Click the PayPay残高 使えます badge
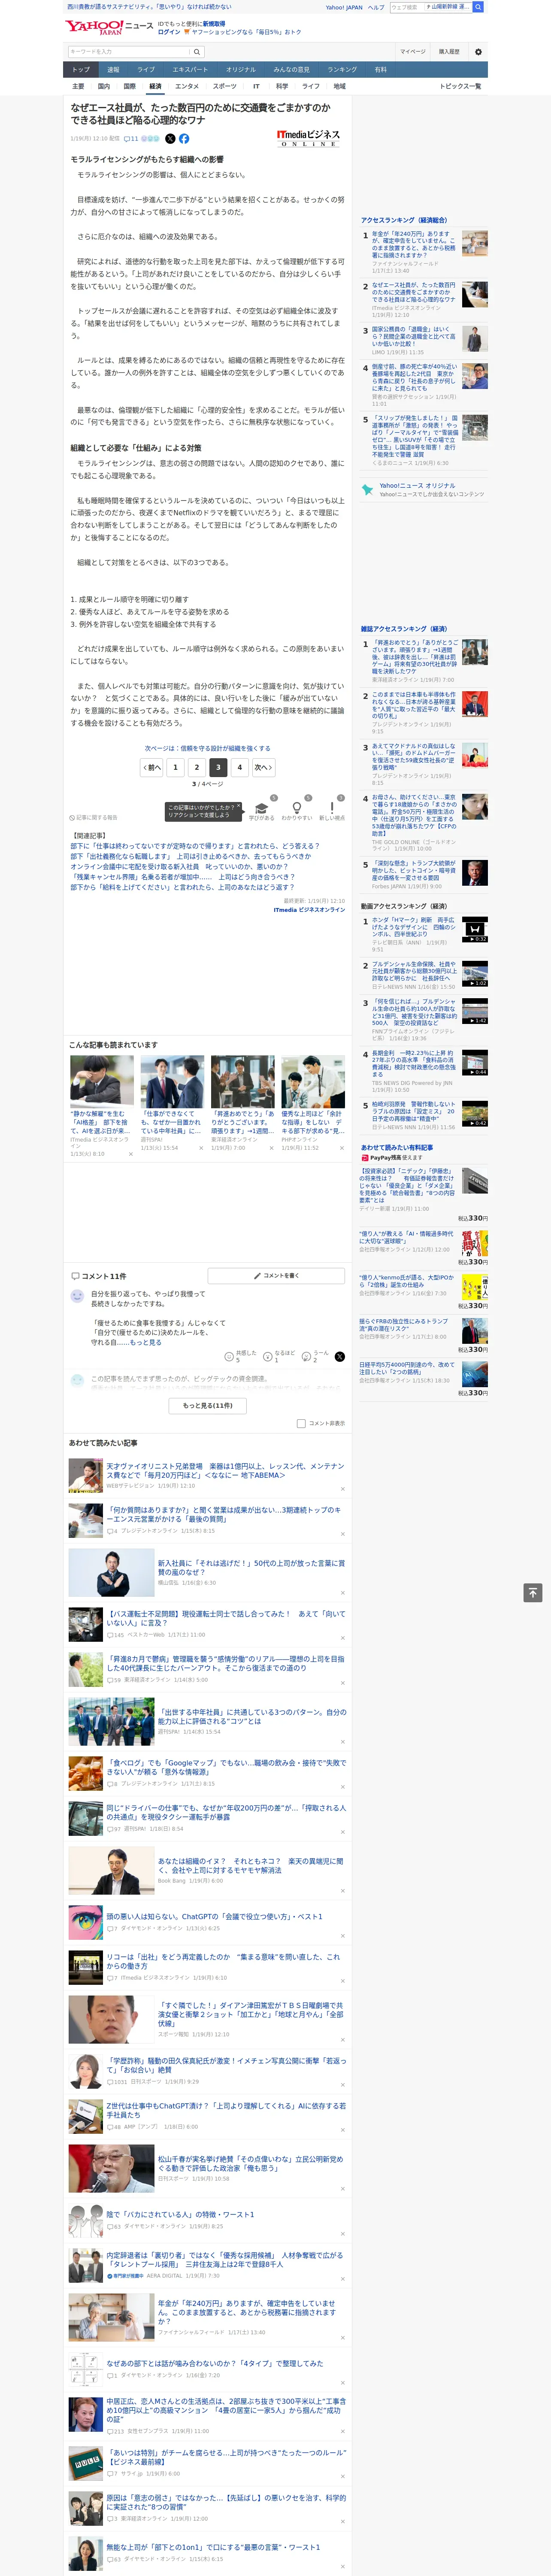551x2576 pixels. [x=392, y=1158]
